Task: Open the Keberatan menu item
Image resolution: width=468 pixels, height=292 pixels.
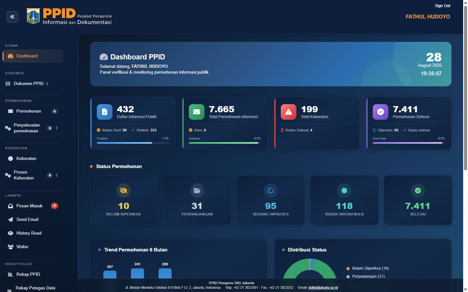Action: [x=32, y=159]
